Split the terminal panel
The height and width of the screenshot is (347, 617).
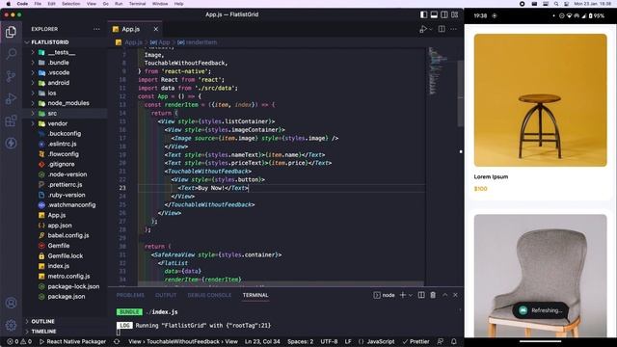[421, 295]
